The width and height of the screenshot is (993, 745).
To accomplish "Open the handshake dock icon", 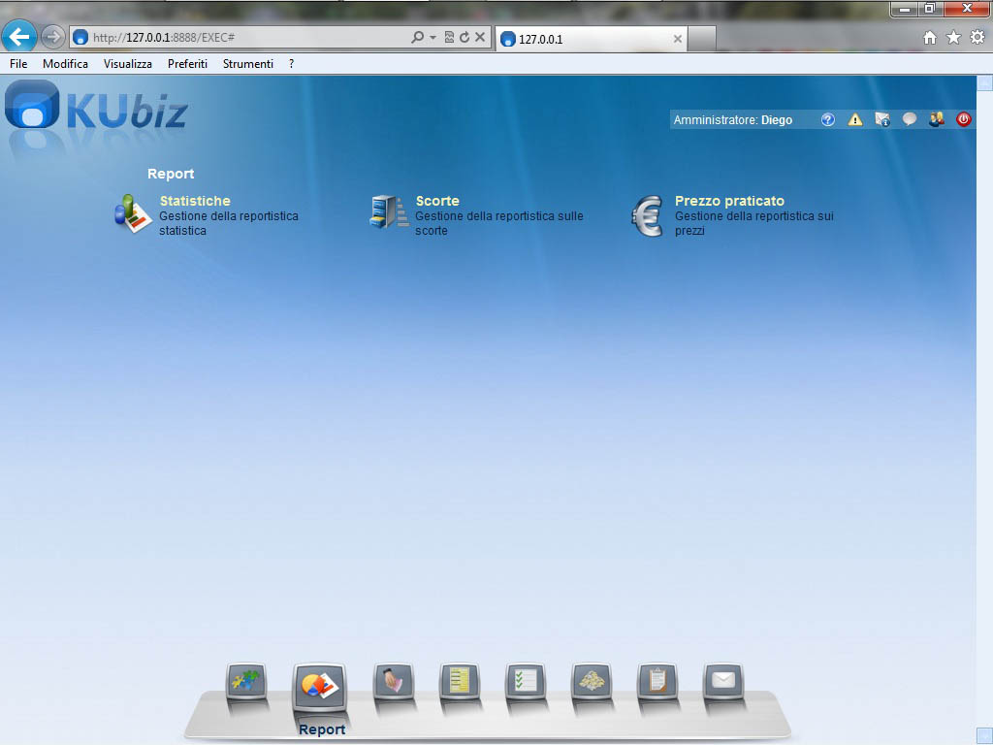I will (x=394, y=681).
